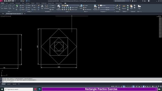Click the Move tool
Viewport: 162px width, 91px height.
pos(22,6)
